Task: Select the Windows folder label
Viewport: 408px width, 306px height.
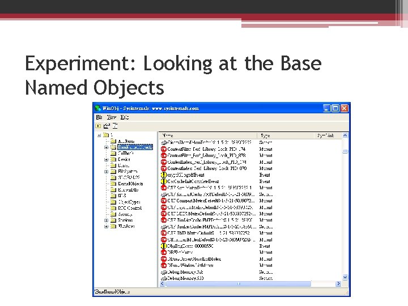Action: [126, 226]
